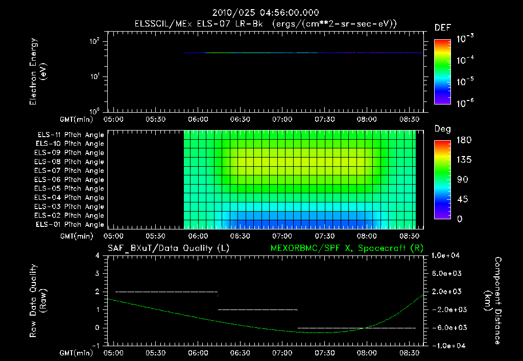The width and height of the screenshot is (523, 361).
Task: Click the DEF color scale bar
Action: pos(442,72)
